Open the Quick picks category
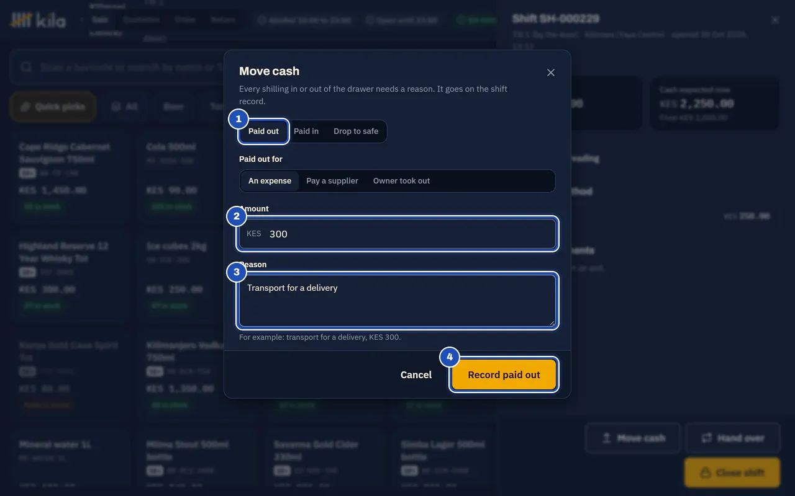Image resolution: width=795 pixels, height=496 pixels. (x=53, y=107)
